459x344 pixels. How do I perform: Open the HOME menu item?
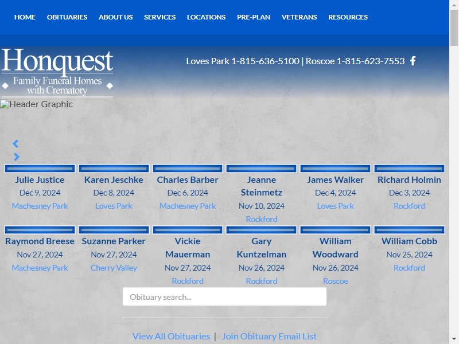[x=25, y=17]
